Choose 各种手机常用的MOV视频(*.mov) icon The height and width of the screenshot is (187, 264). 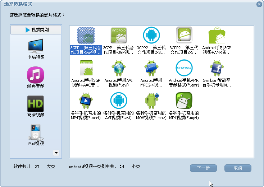152,100
